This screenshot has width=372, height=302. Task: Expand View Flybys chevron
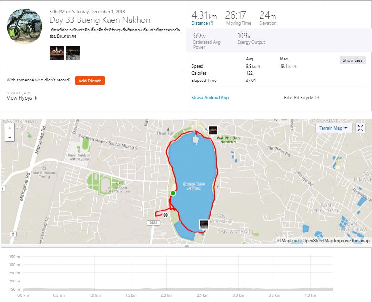point(36,98)
